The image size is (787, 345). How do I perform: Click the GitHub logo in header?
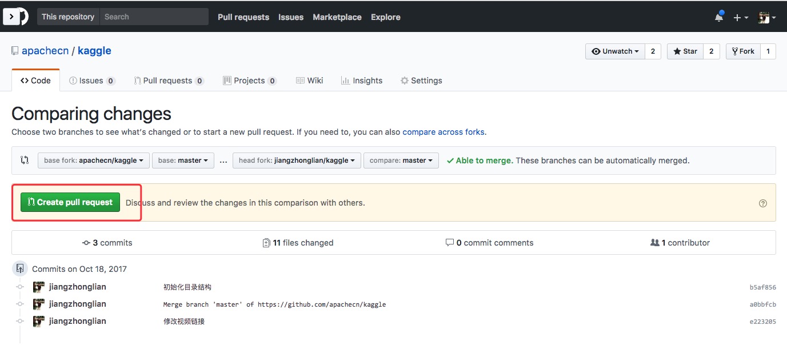(x=16, y=17)
